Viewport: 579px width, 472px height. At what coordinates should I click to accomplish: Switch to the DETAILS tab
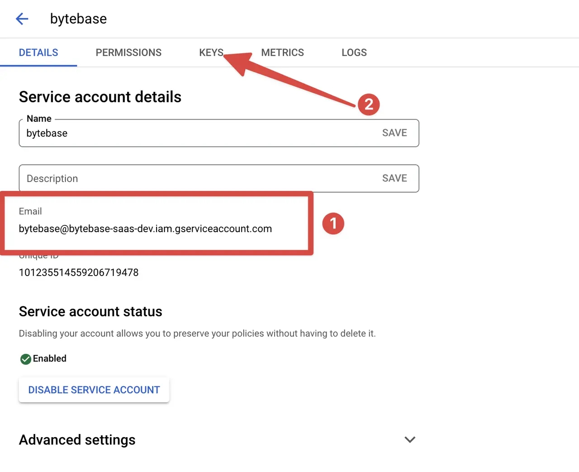(38, 52)
